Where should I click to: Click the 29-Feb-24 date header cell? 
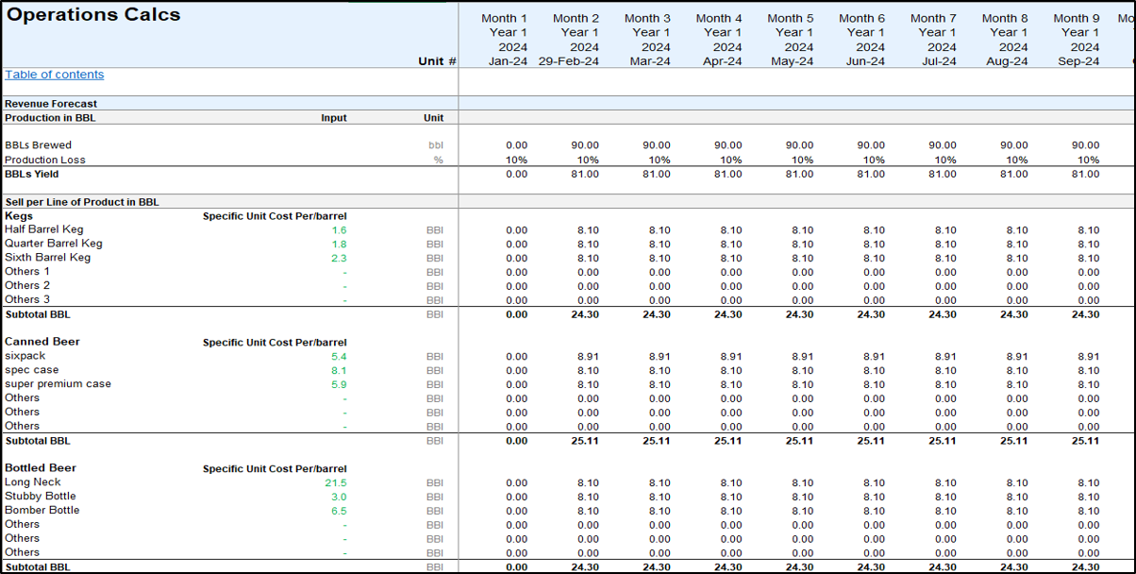[568, 61]
